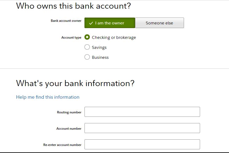Click the "Checking or brokerage" option text
The image size is (229, 153).
(x=114, y=38)
